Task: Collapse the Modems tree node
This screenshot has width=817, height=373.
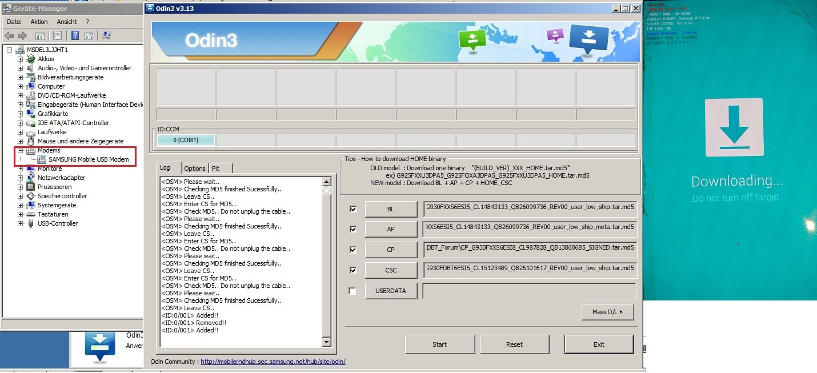Action: (x=21, y=150)
